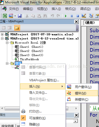Click the Insert UserForm toolbar icon
The width and height of the screenshot is (99, 127).
11,16
